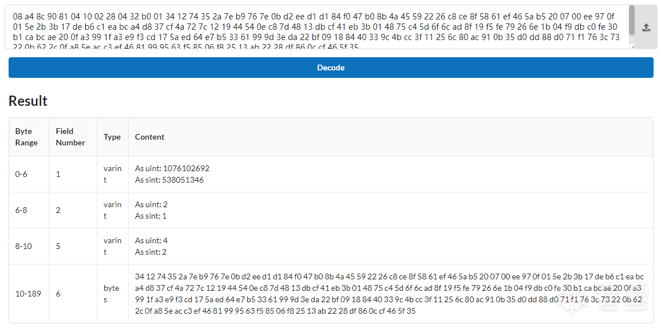Click the 0-6 byte range cell
The image size is (661, 328).
coord(21,174)
